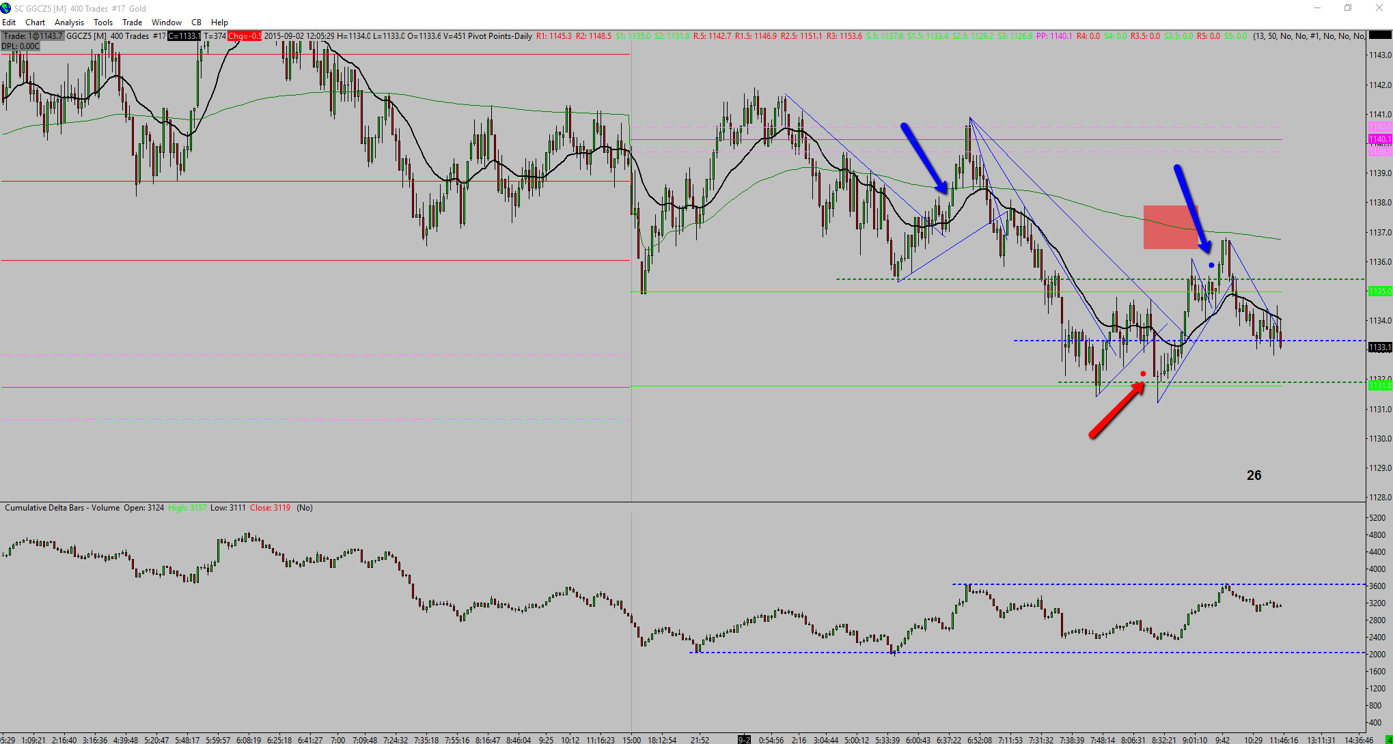1393x744 pixels.
Task: Click the 1143.0 price scale label
Action: (x=1379, y=55)
